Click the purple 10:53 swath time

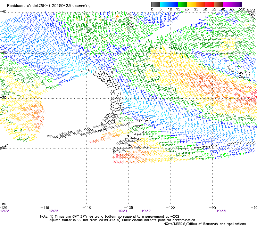(221, 211)
